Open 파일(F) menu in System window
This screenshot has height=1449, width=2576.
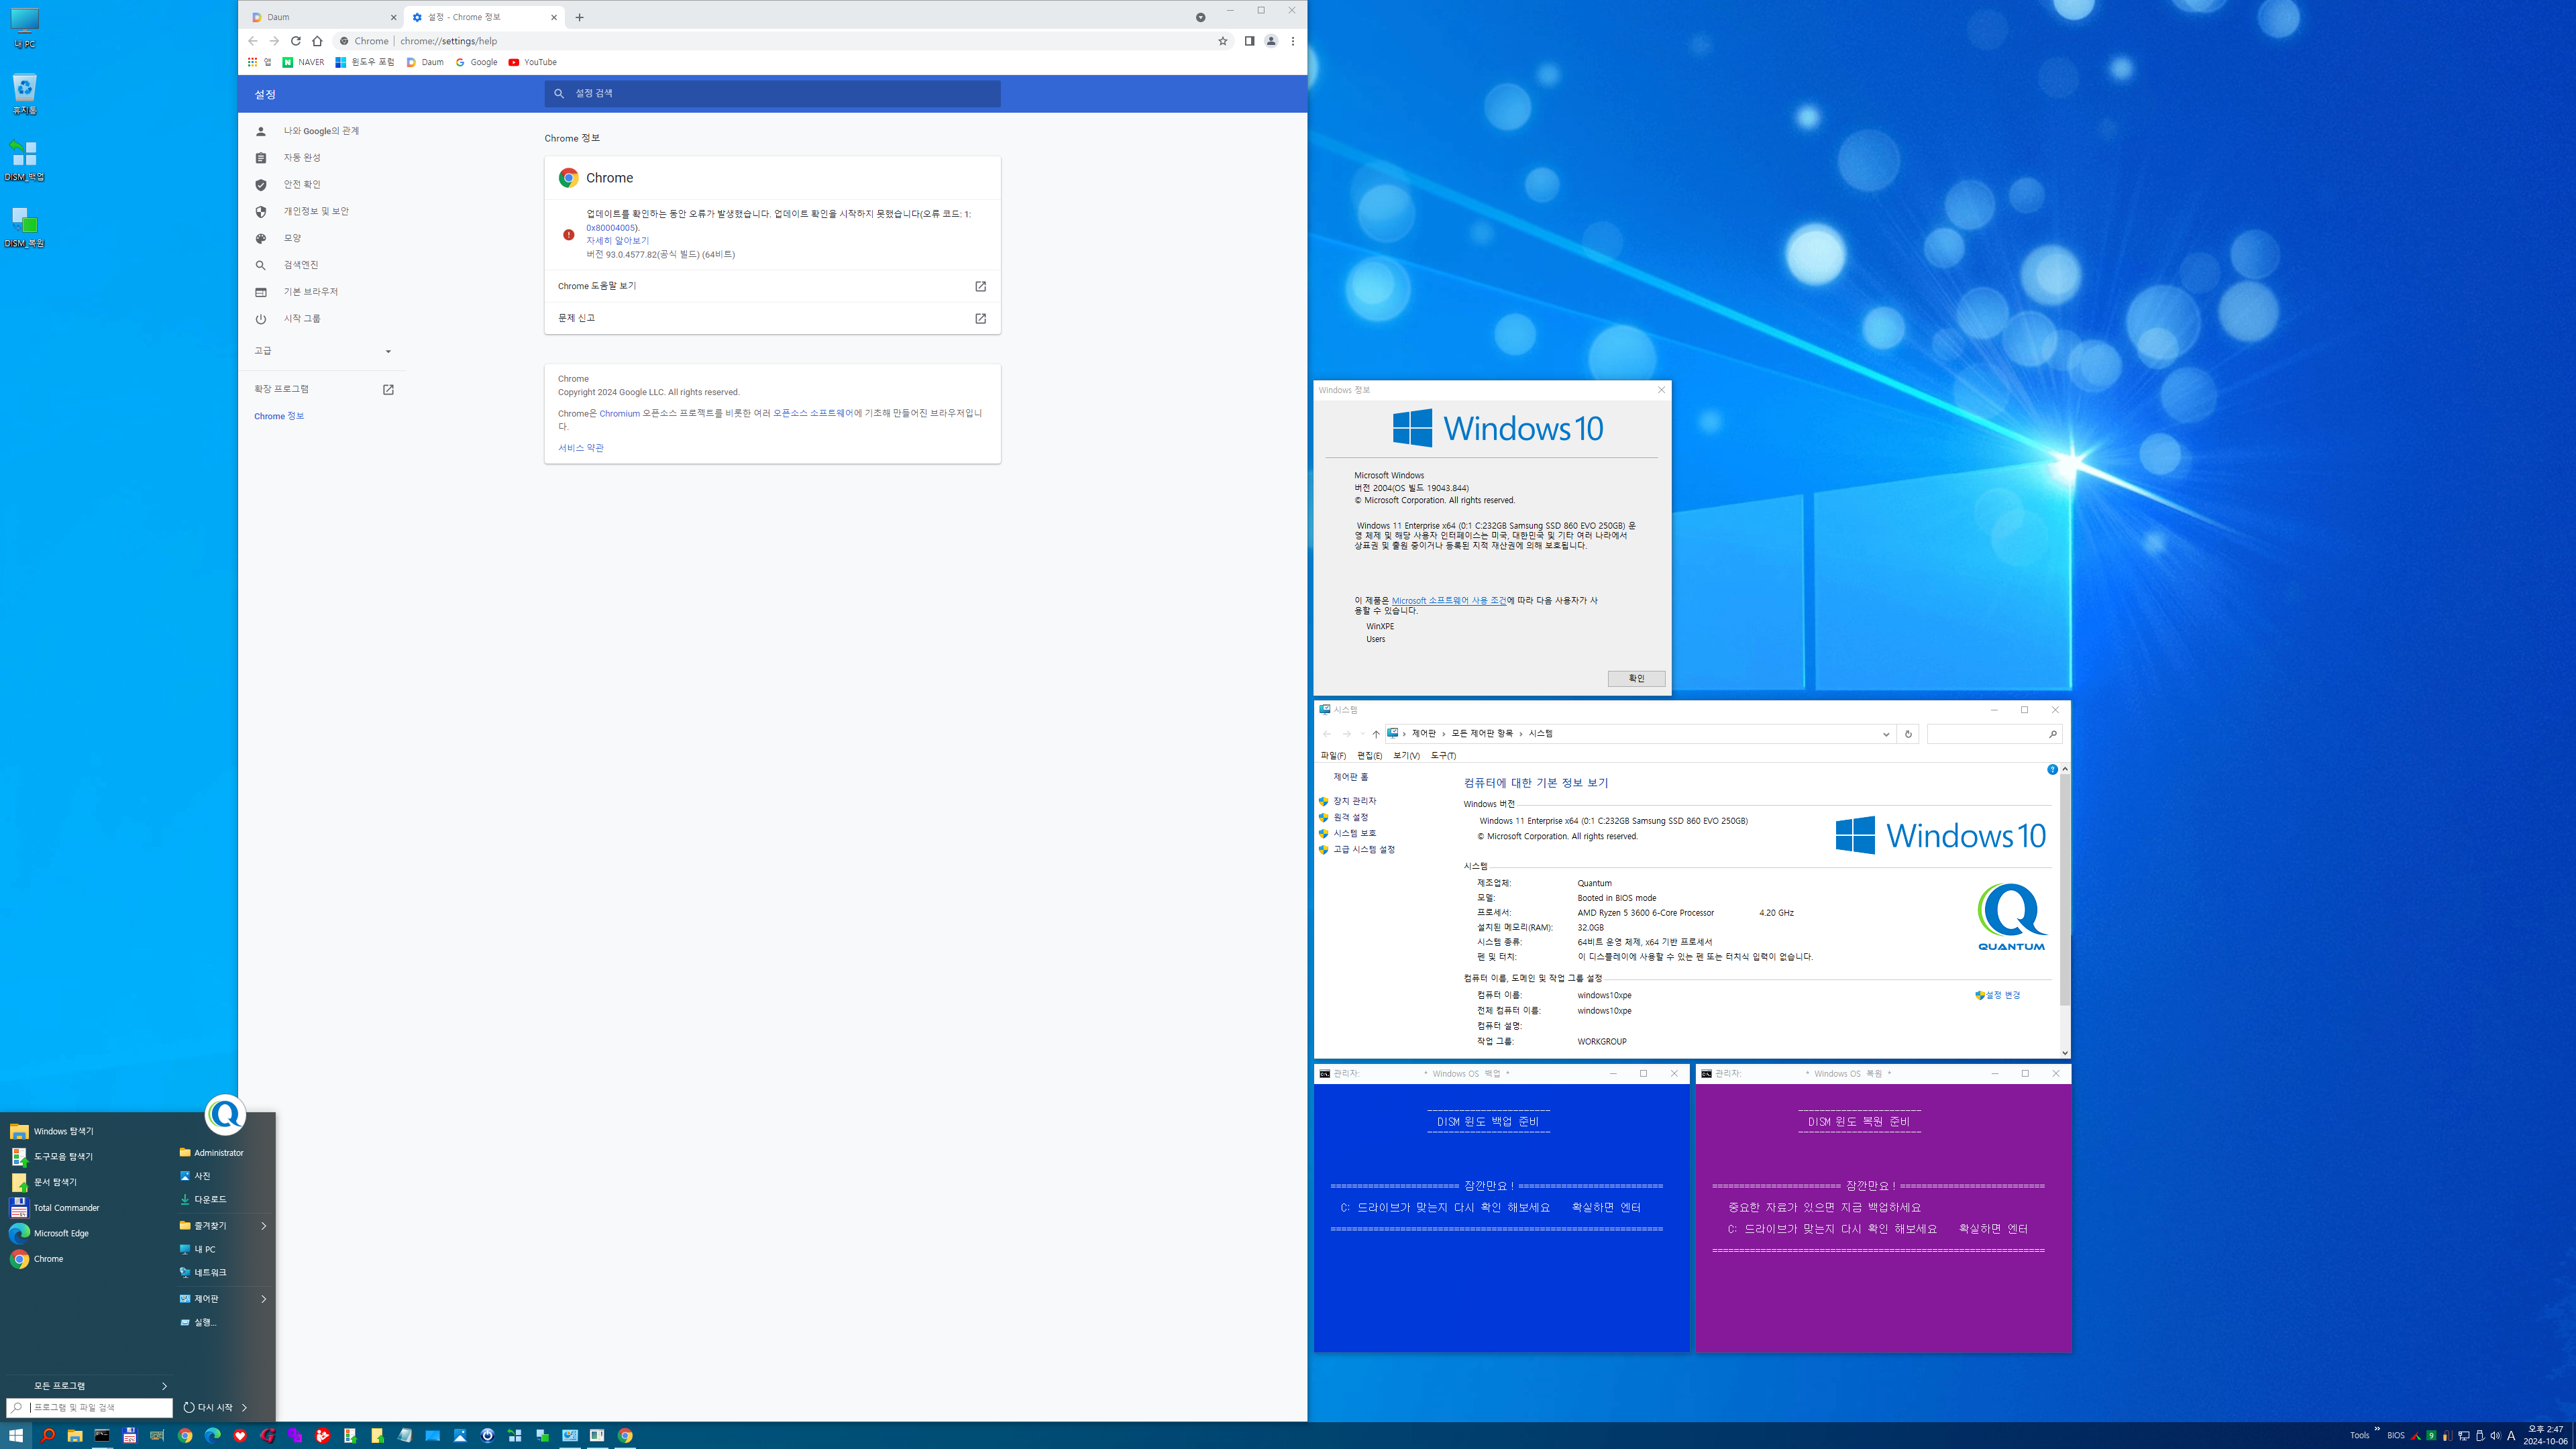(1333, 756)
